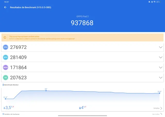Expand the CPU score 276972 row
The image size is (165, 117).
(x=161, y=47)
